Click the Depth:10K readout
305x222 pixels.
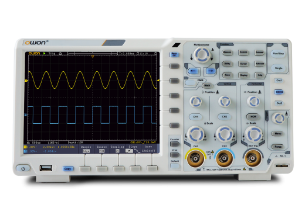pyautogui.click(x=76, y=143)
